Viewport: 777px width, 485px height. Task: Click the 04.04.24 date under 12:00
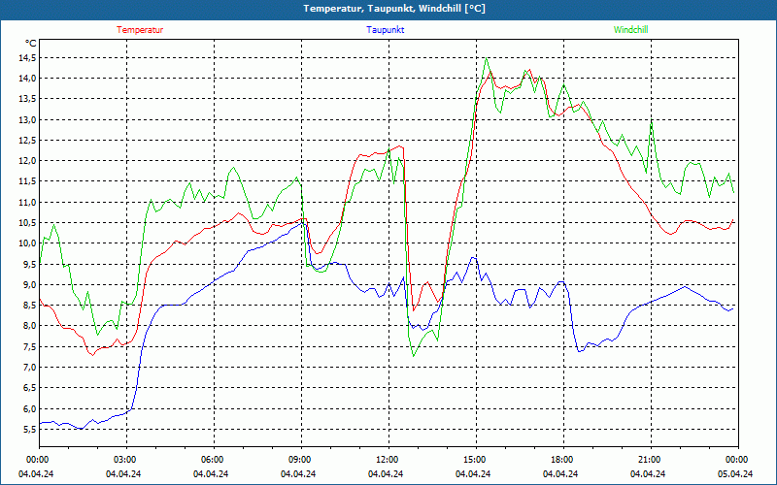coord(386,474)
